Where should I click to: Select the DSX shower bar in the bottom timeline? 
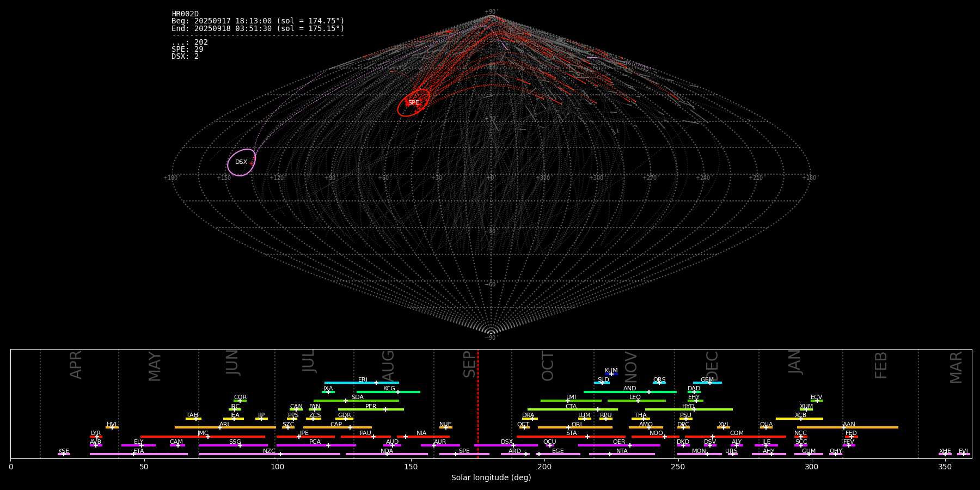[506, 445]
